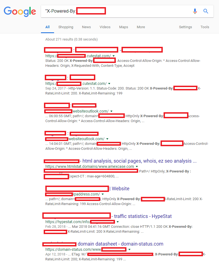
Task: Open the 'html analysis, social pages, whois' result
Action: pyautogui.click(x=139, y=161)
